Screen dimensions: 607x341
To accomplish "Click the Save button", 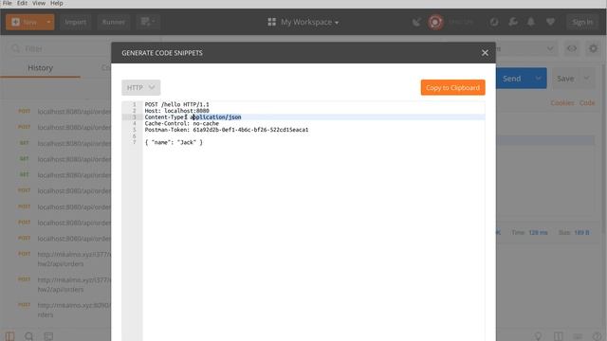I will pyautogui.click(x=565, y=79).
